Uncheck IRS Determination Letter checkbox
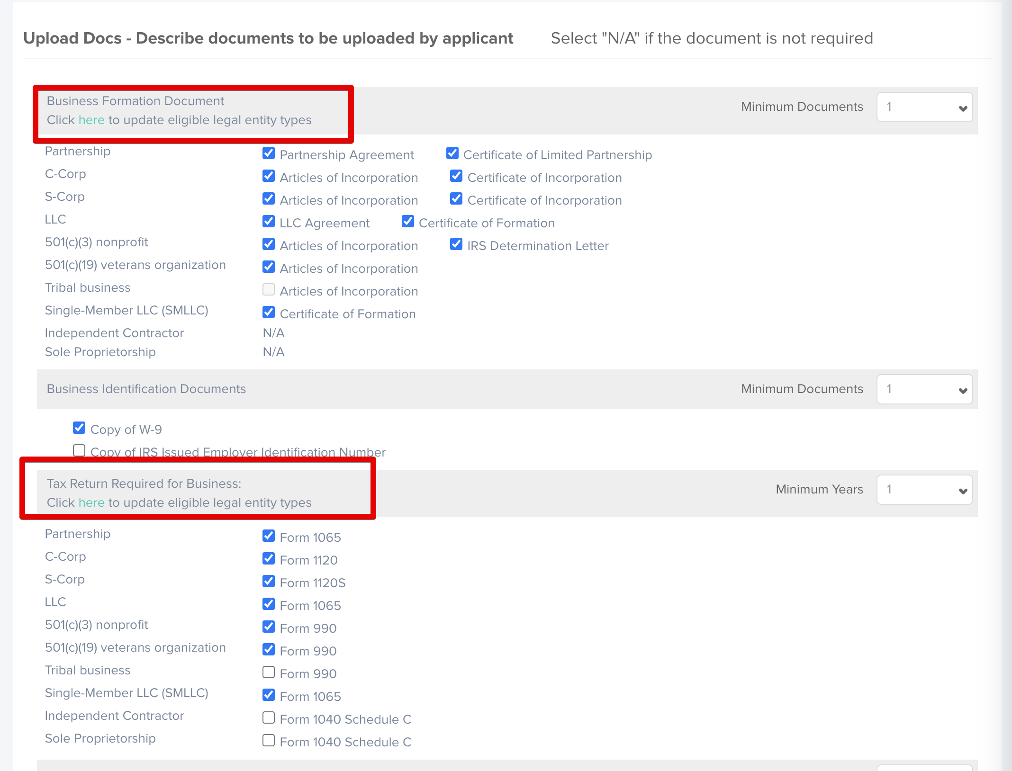Screen dimensions: 1012x771 click(456, 244)
